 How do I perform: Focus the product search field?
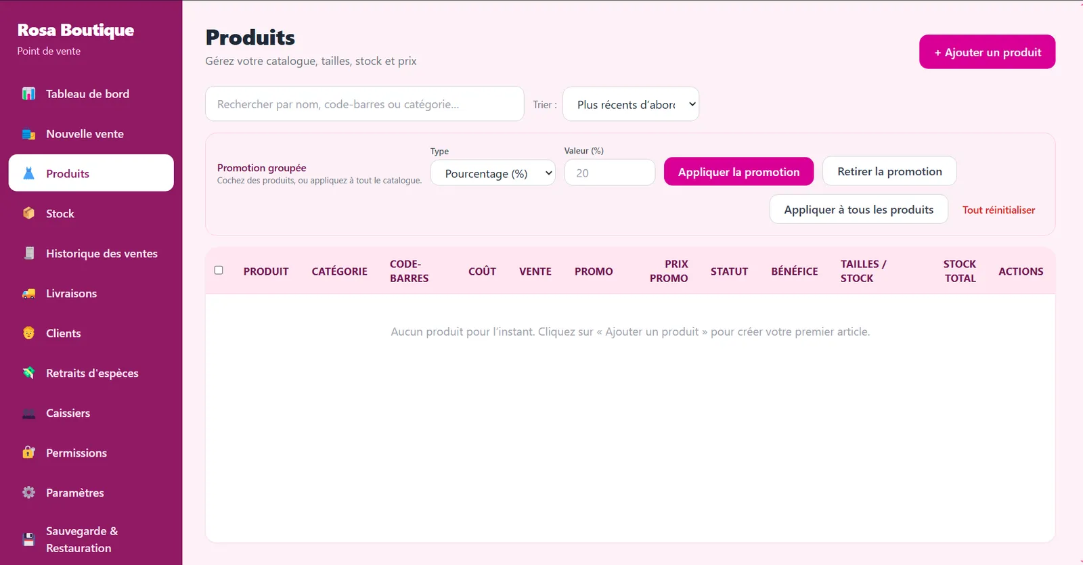coord(365,104)
